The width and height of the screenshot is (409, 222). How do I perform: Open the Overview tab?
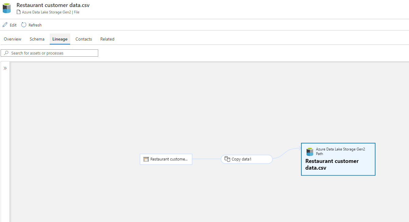pos(13,39)
